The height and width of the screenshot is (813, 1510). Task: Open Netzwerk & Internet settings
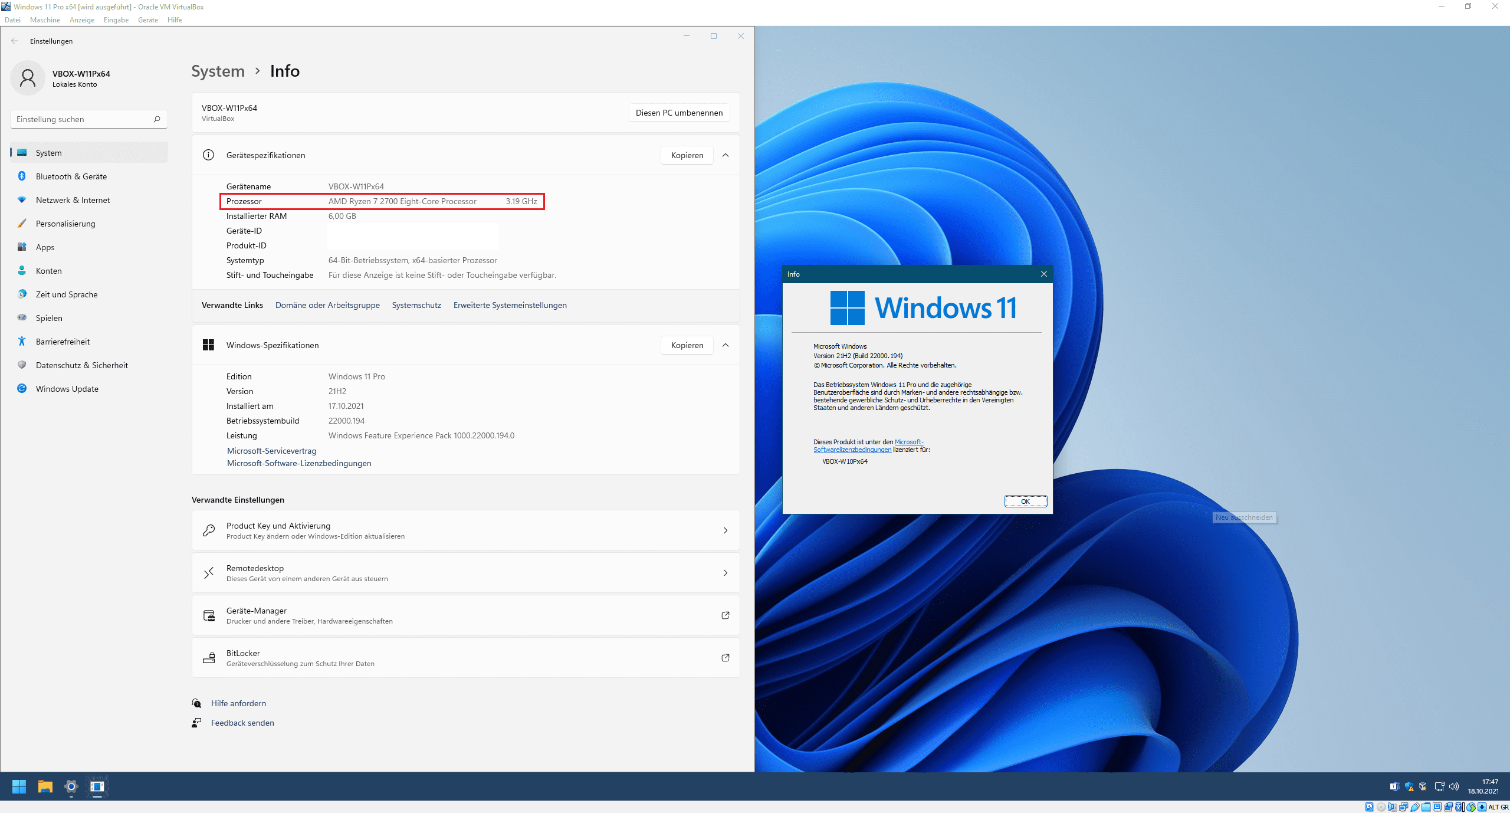[x=89, y=200]
